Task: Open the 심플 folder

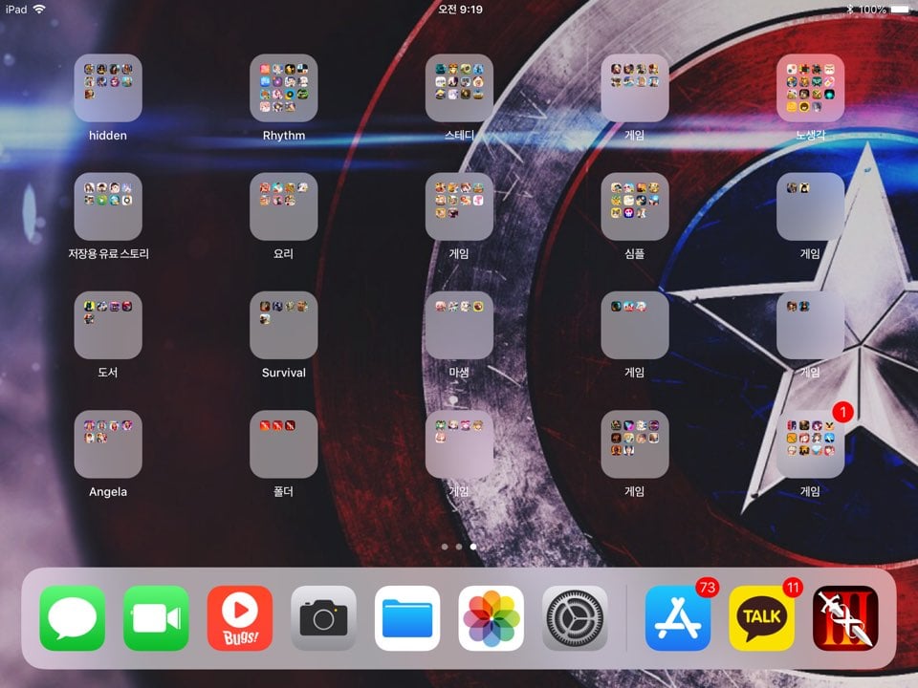Action: 635,206
